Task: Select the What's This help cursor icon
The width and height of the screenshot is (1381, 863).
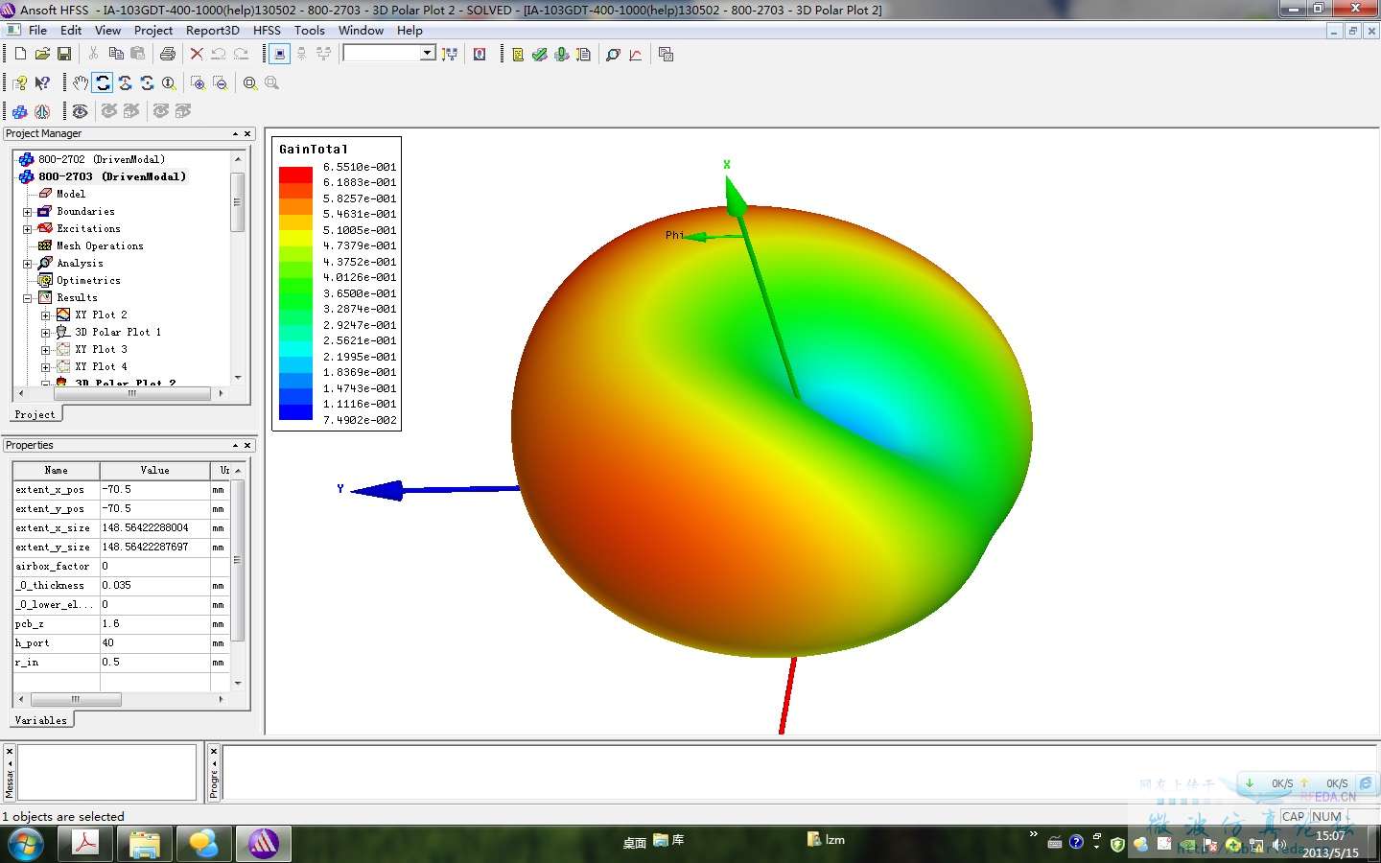Action: [42, 83]
